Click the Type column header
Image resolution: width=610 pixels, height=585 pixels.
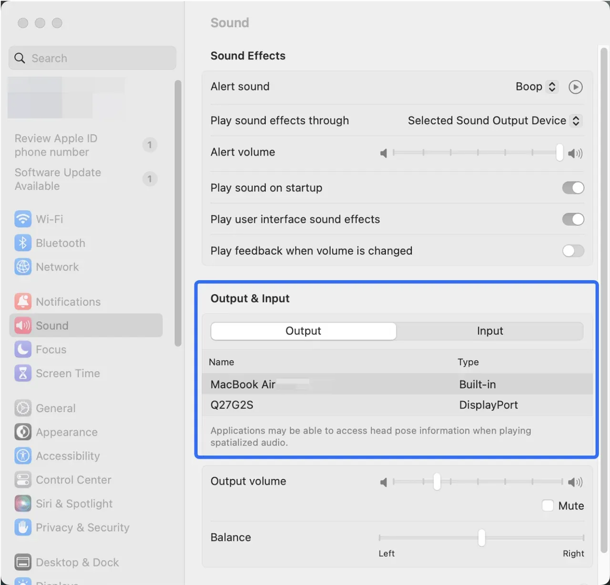point(468,362)
